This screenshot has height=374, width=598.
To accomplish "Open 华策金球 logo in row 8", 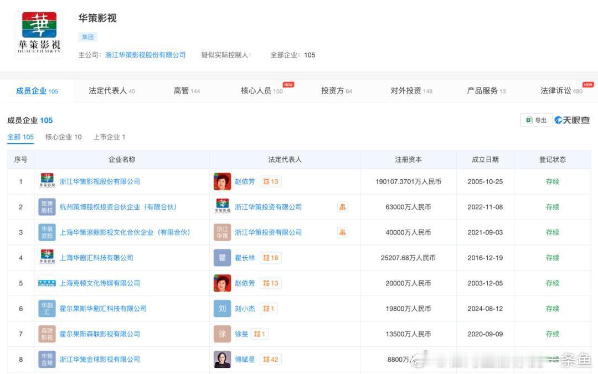I will point(47,359).
